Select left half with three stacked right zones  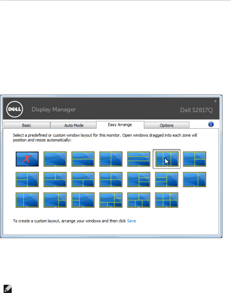(139, 180)
